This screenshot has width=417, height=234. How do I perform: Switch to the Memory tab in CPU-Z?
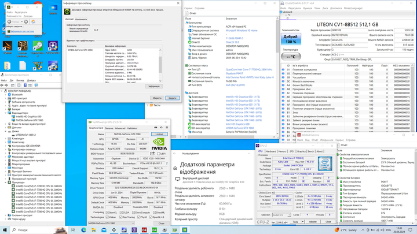pos(283,151)
